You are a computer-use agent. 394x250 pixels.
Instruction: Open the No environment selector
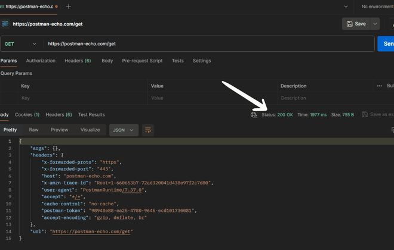coord(377,7)
